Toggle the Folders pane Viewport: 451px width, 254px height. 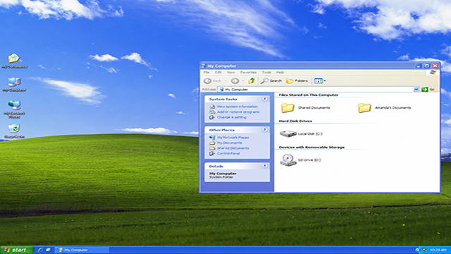[x=297, y=81]
